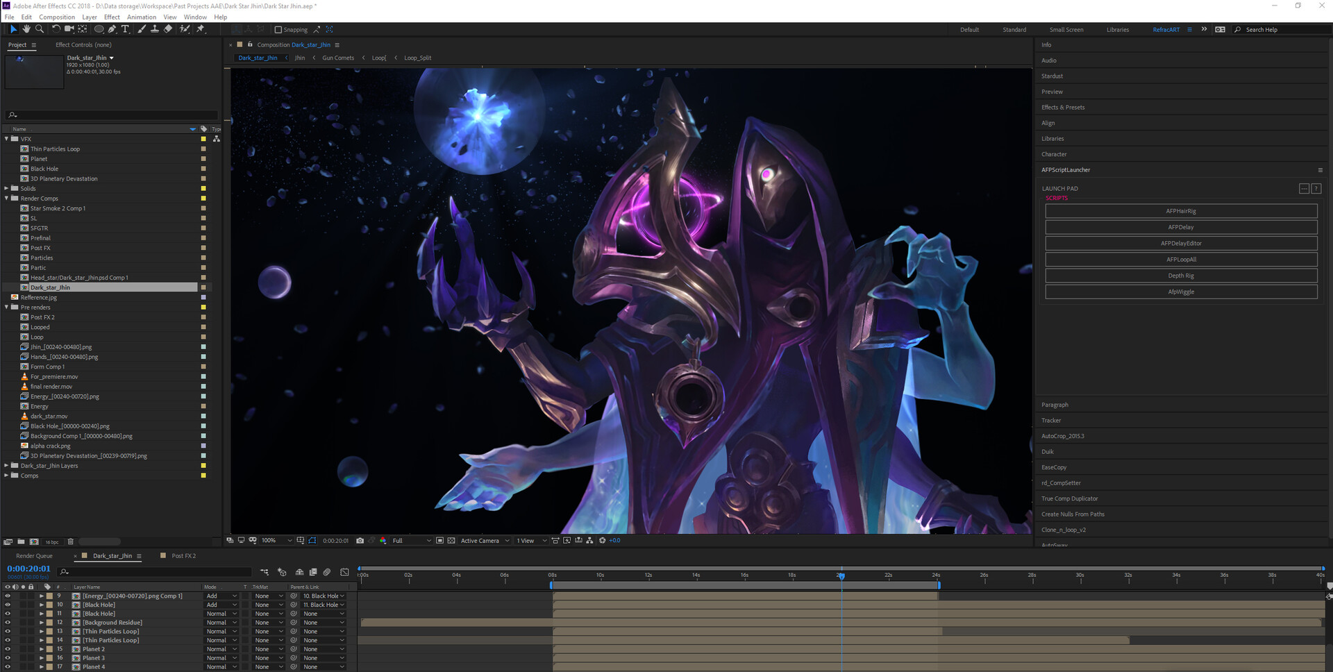Select the Hand tool
Viewport: 1333px width, 672px height.
point(26,29)
